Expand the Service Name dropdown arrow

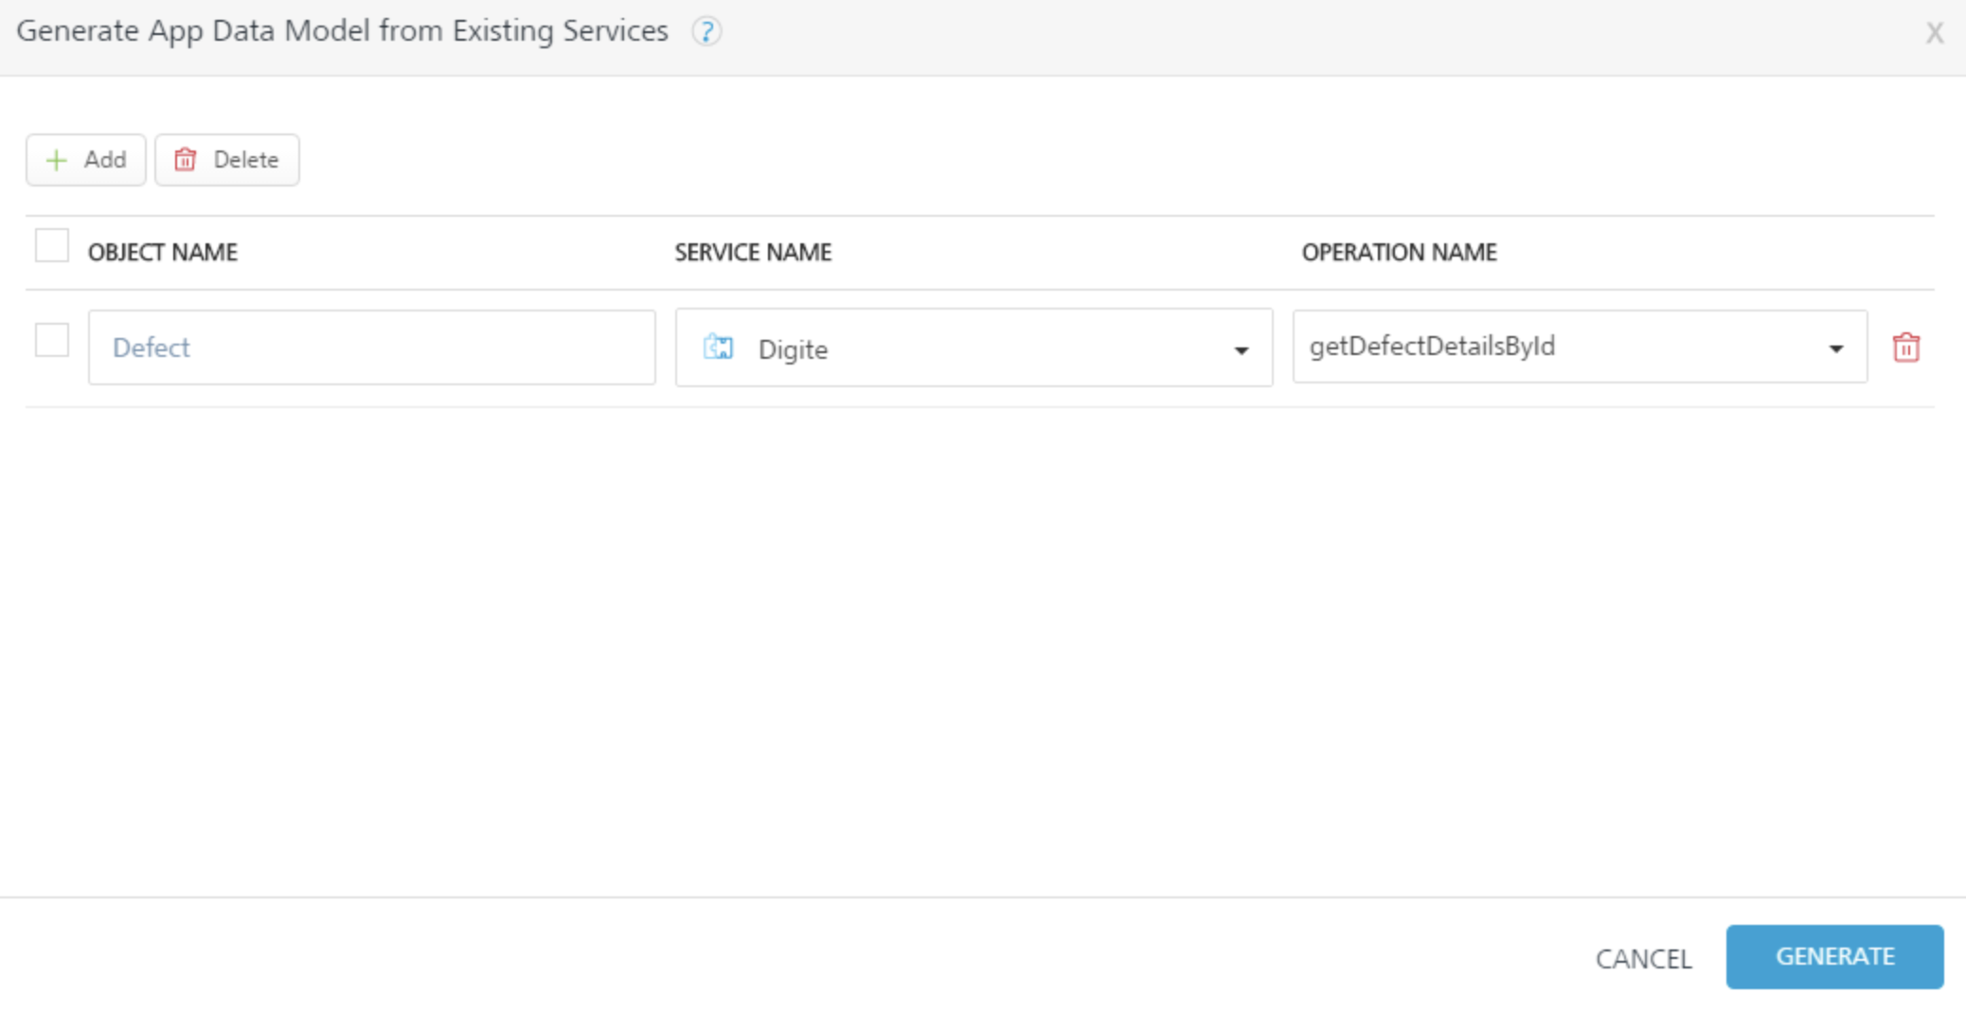[x=1241, y=350]
